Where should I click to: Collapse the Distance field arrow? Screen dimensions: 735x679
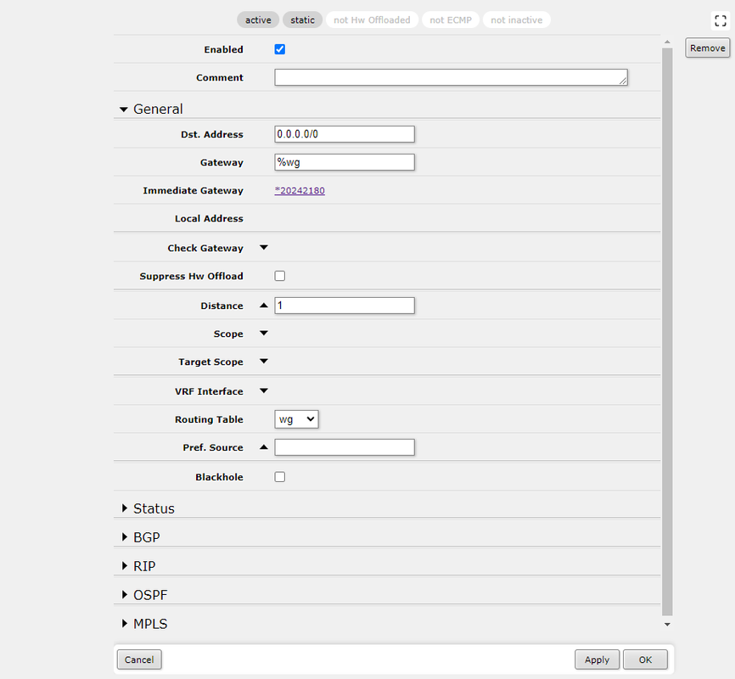(x=264, y=306)
